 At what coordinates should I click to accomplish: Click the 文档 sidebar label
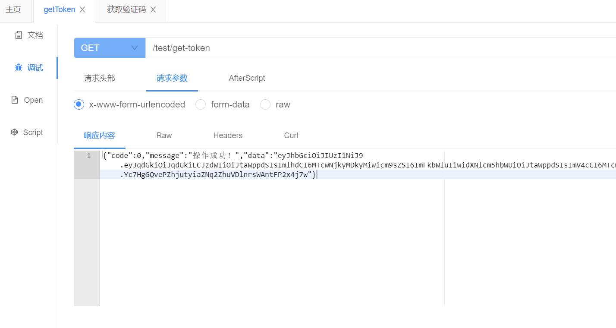click(x=35, y=35)
